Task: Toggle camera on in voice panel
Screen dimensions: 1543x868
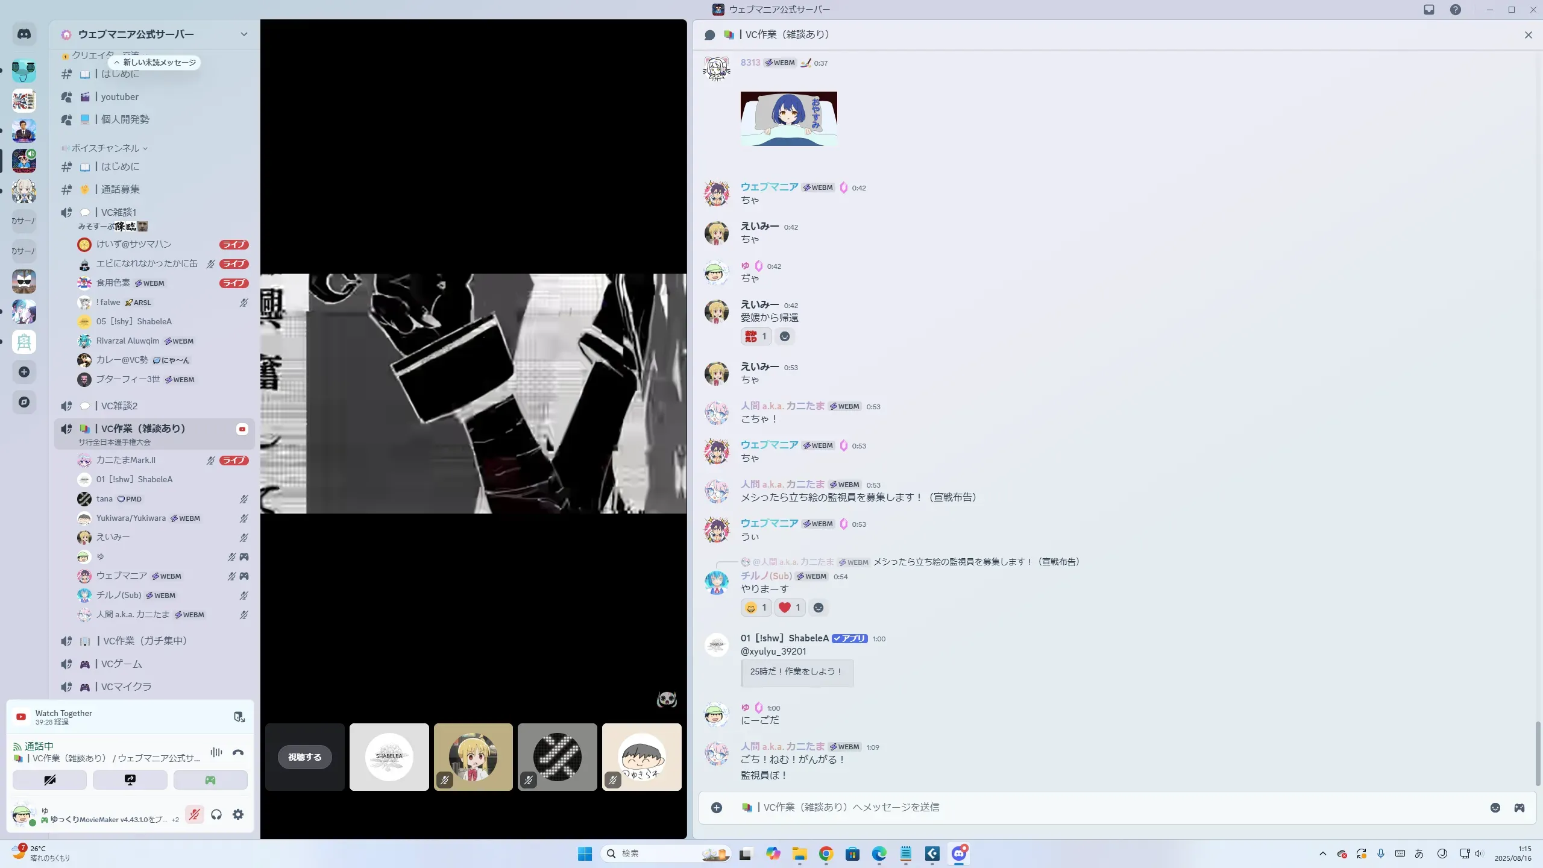Action: click(50, 780)
